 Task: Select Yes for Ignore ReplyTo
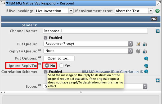61,66
